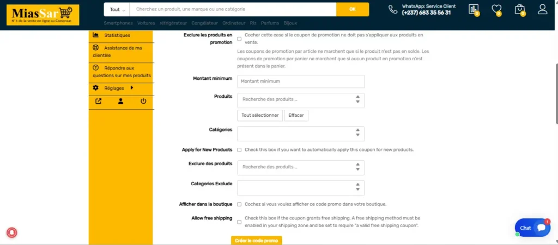Click the power logout icon in sidebar
558x245 pixels.
[x=143, y=101]
